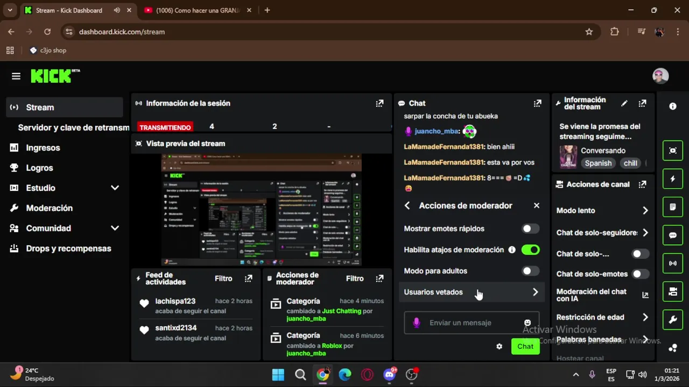Viewport: 689px width, 387px height.
Task: Toggle Modo para adultos switch
Action: coord(530,271)
